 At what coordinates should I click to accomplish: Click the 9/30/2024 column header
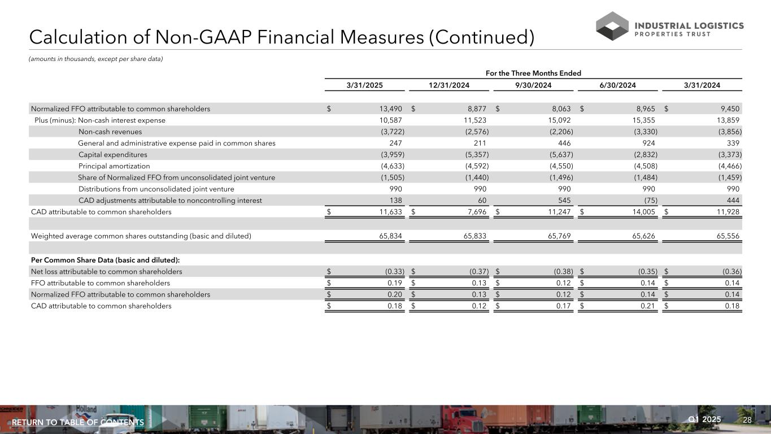(x=534, y=85)
